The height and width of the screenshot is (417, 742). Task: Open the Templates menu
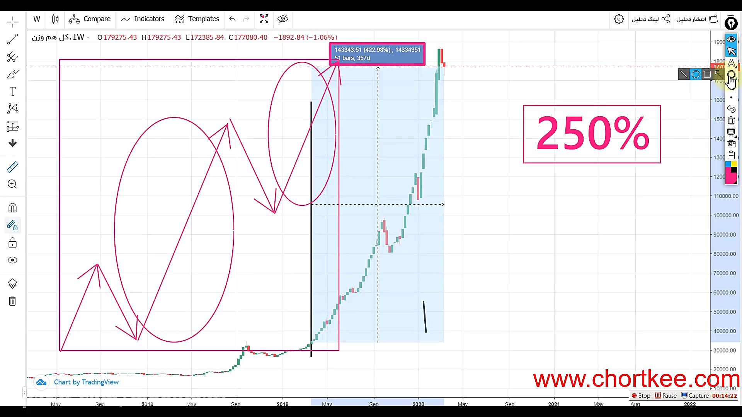coord(197,19)
